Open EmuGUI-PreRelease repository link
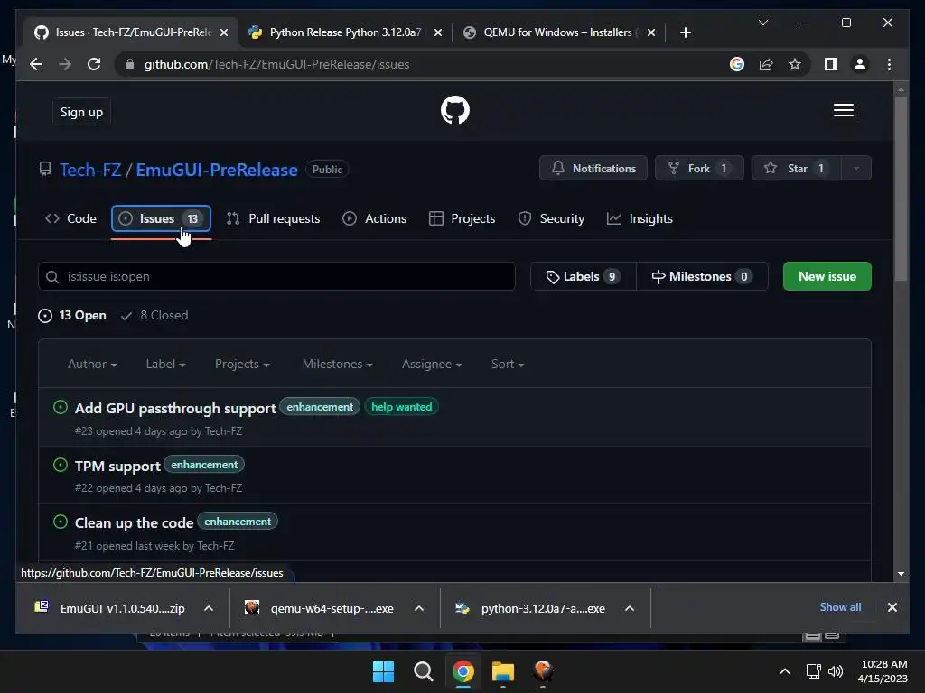 (217, 170)
